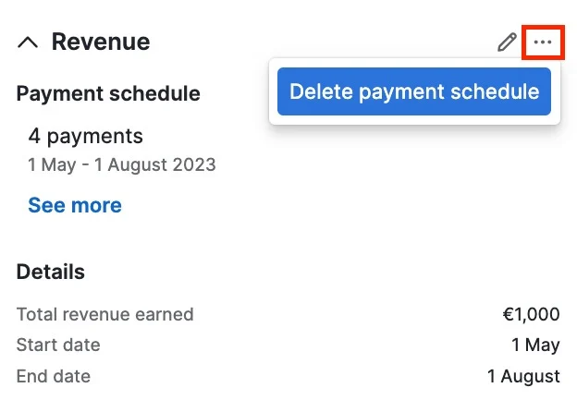Select the Payment schedule heading
Image resolution: width=577 pixels, height=412 pixels.
tap(108, 93)
